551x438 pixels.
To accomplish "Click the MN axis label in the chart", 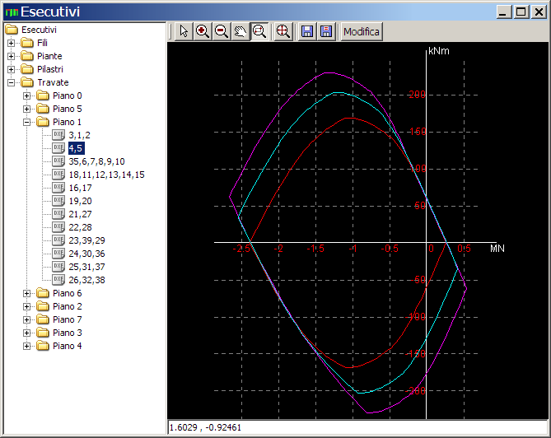I will tap(497, 249).
